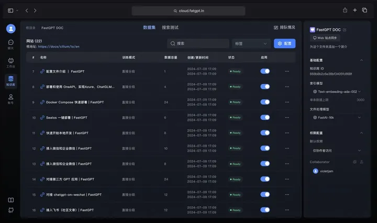Open the chat section icon in sidebar
This screenshot has height=223, width=377.
click(11, 42)
